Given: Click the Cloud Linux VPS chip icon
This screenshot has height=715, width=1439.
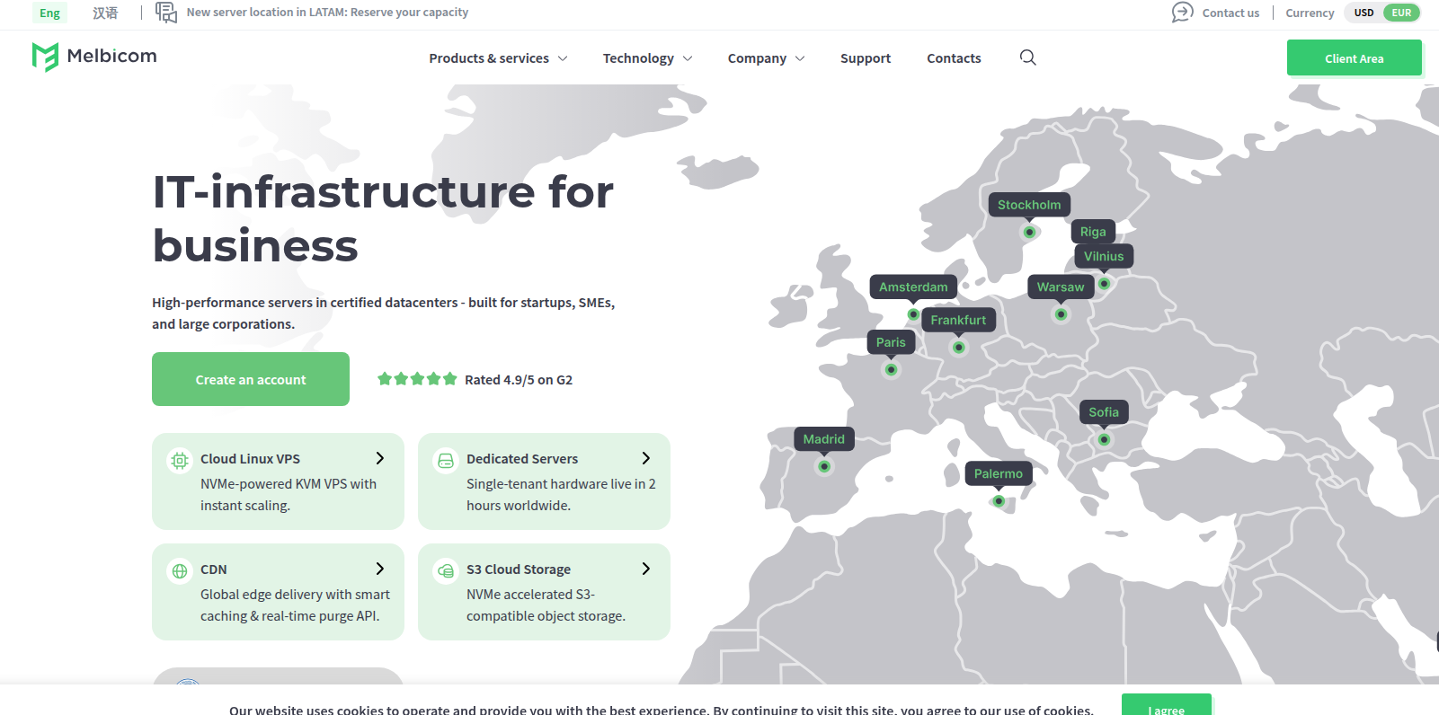Looking at the screenshot, I should click(x=180, y=460).
